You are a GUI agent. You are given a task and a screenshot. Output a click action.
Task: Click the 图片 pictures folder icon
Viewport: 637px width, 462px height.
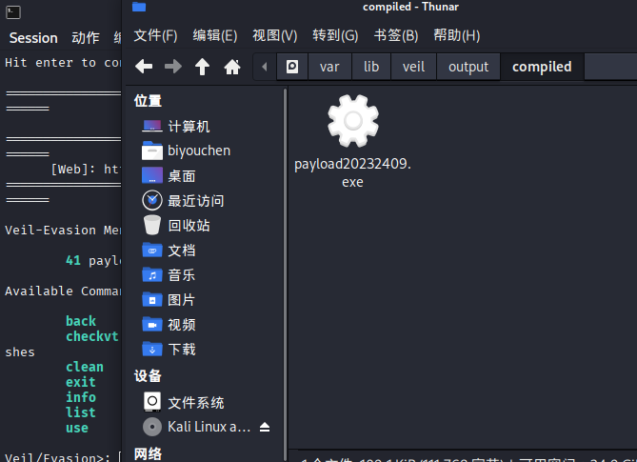(x=152, y=299)
